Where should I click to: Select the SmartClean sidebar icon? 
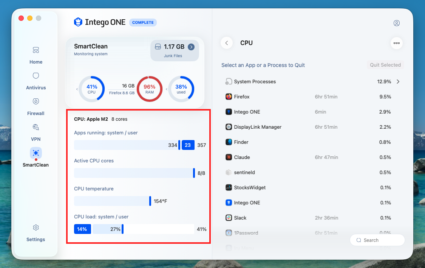point(36,153)
